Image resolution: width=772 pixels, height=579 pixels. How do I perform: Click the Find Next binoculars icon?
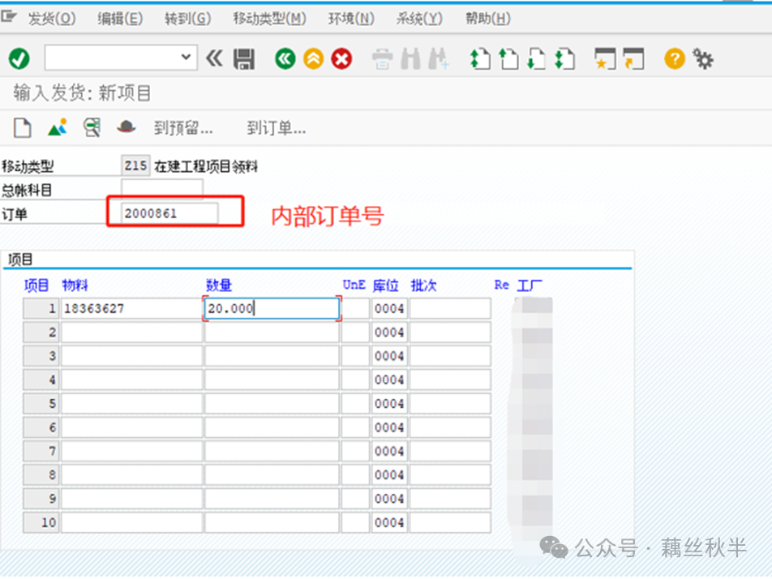point(439,58)
